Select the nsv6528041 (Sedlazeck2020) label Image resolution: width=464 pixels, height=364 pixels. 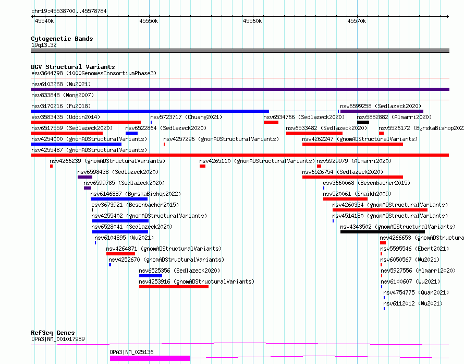click(132, 227)
